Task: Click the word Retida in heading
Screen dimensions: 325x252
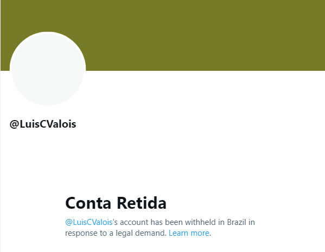Action: coord(142,203)
